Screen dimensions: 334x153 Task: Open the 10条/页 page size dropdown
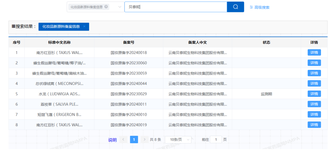pos(178,140)
